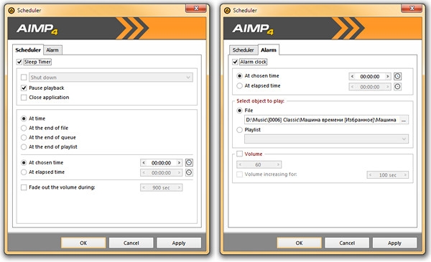
Task: Click clock icon beside Sleep Timer elapsed time
Action: pos(189,172)
